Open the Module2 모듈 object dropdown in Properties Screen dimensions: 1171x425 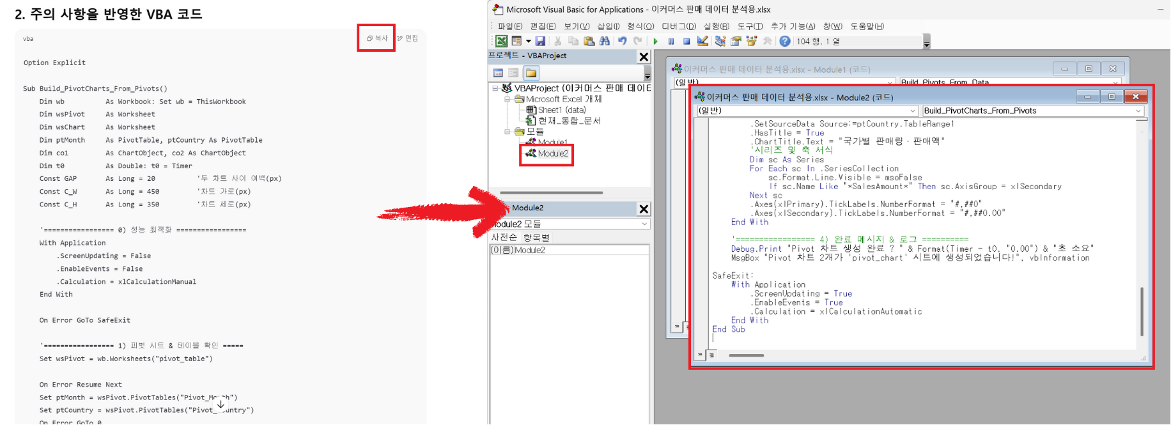pos(644,224)
